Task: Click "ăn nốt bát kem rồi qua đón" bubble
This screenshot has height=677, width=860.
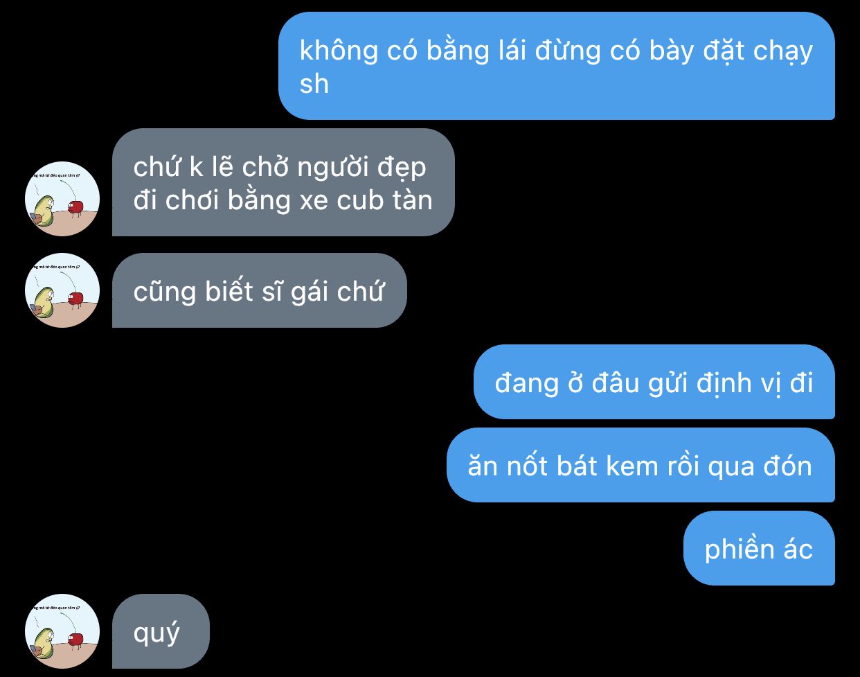Action: pos(640,465)
